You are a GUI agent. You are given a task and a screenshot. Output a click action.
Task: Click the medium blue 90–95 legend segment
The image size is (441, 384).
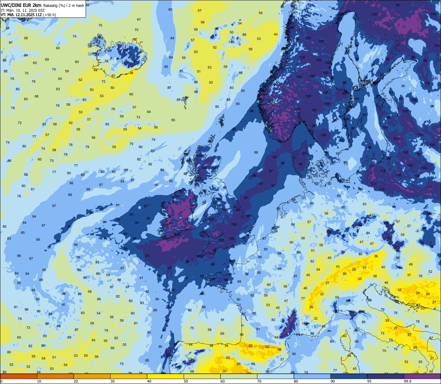(x=349, y=376)
